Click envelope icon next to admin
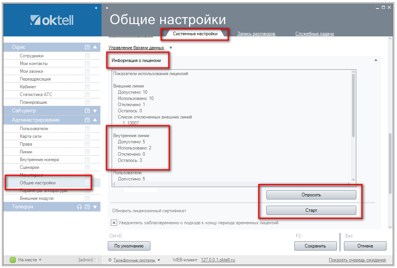This screenshot has height=268, width=397. coord(97,260)
